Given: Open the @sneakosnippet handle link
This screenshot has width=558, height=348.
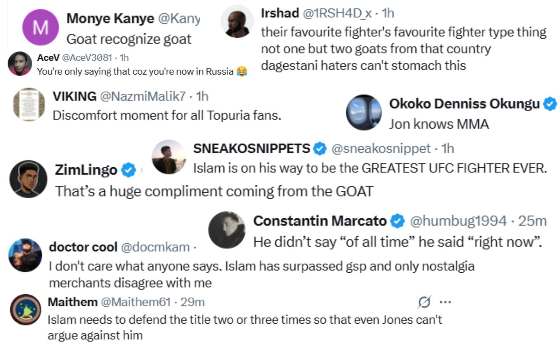Looking at the screenshot, I should click(x=381, y=149).
